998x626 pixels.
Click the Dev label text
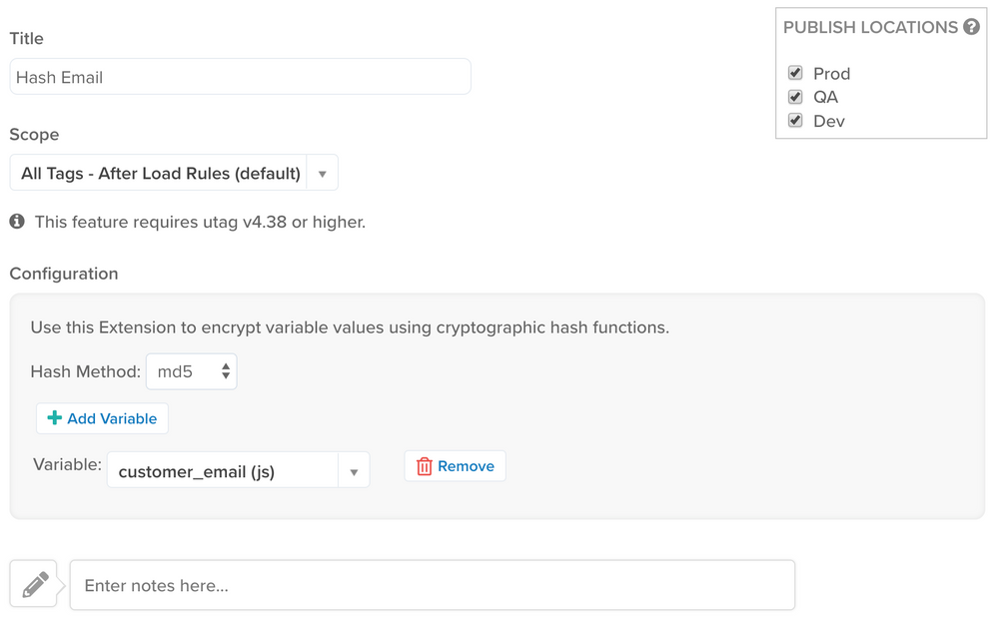click(x=829, y=121)
